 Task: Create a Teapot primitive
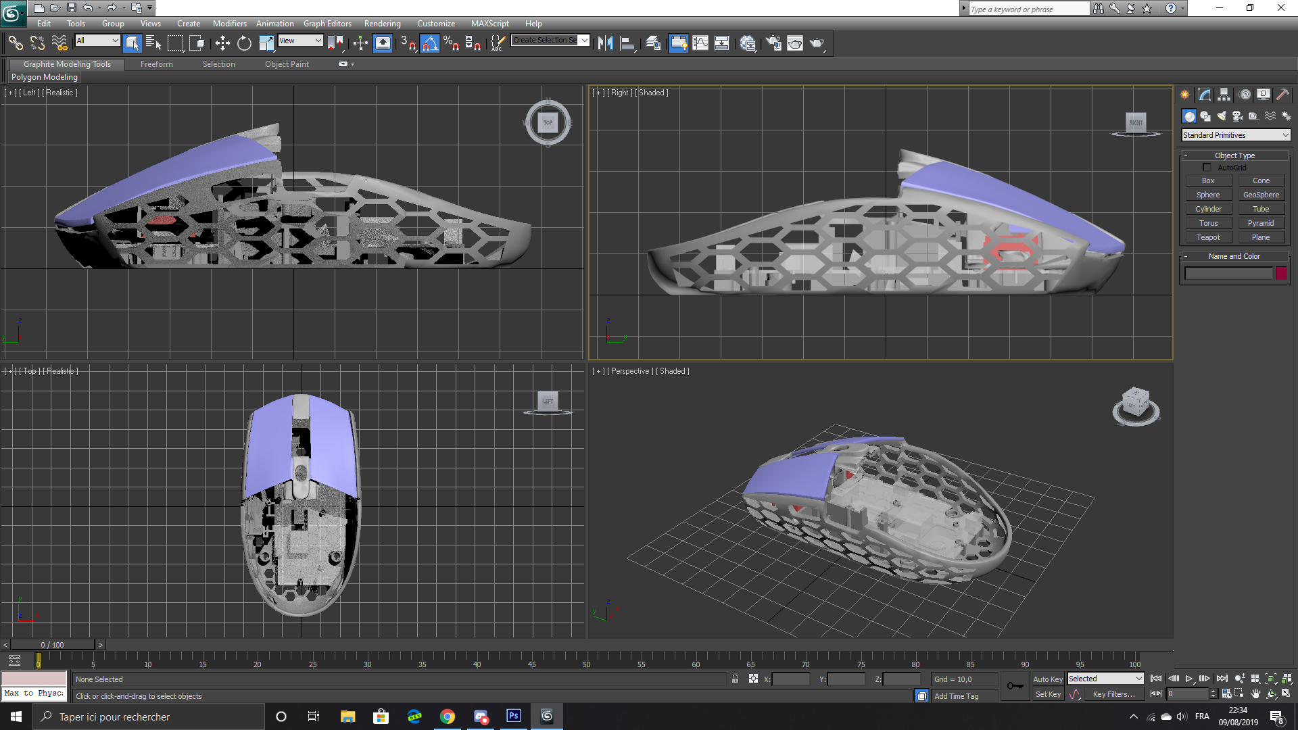click(1208, 237)
